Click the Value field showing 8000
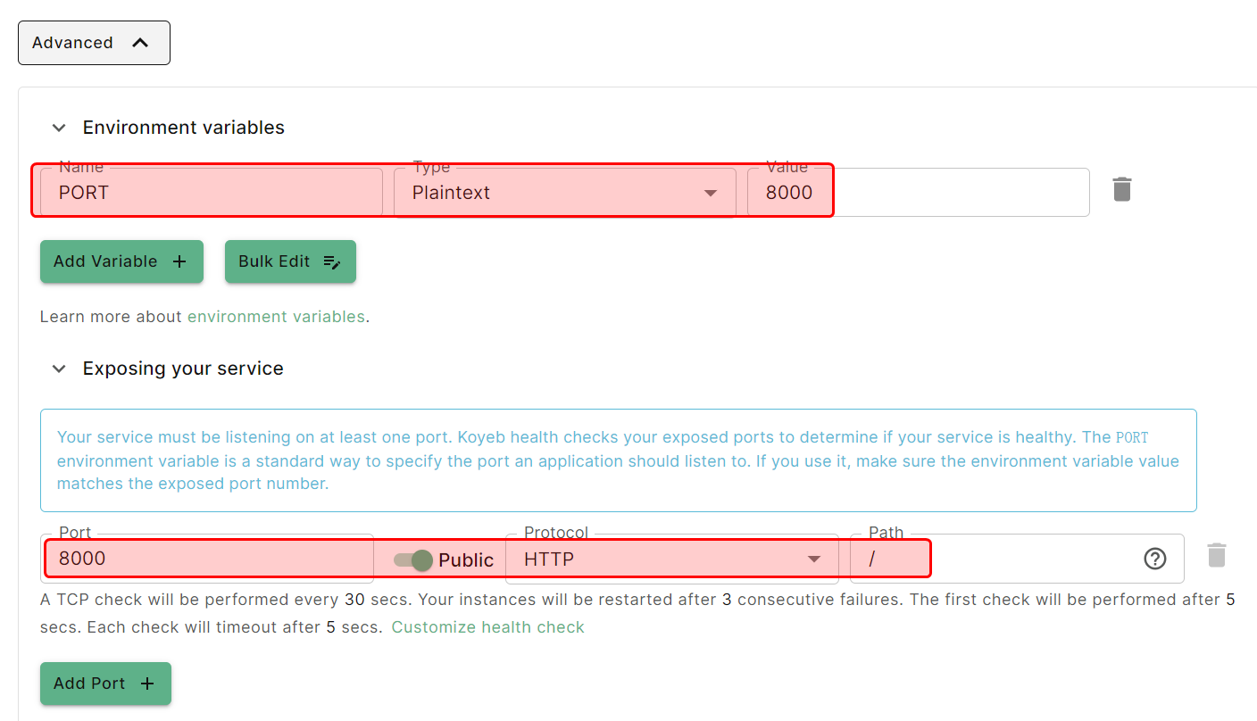The image size is (1257, 721). click(x=917, y=193)
